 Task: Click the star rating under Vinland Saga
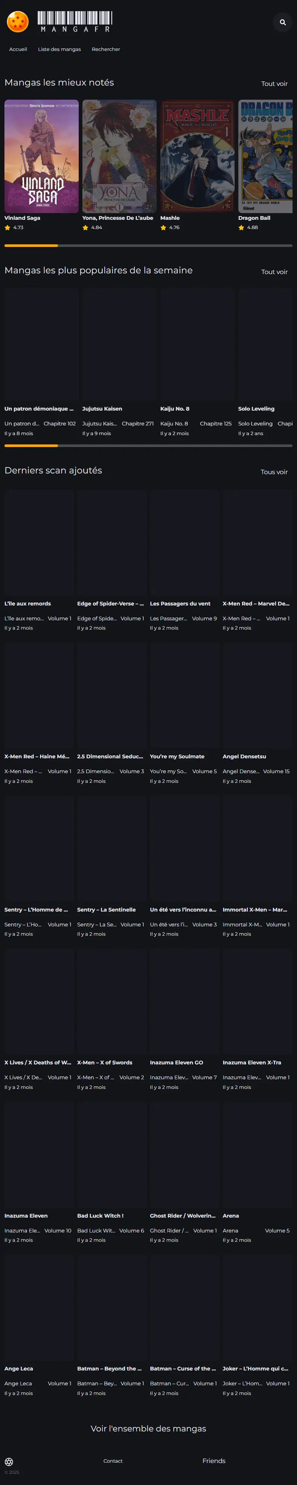pos(14,228)
